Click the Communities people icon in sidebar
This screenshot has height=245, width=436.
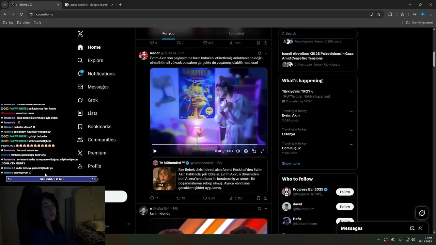(80, 140)
